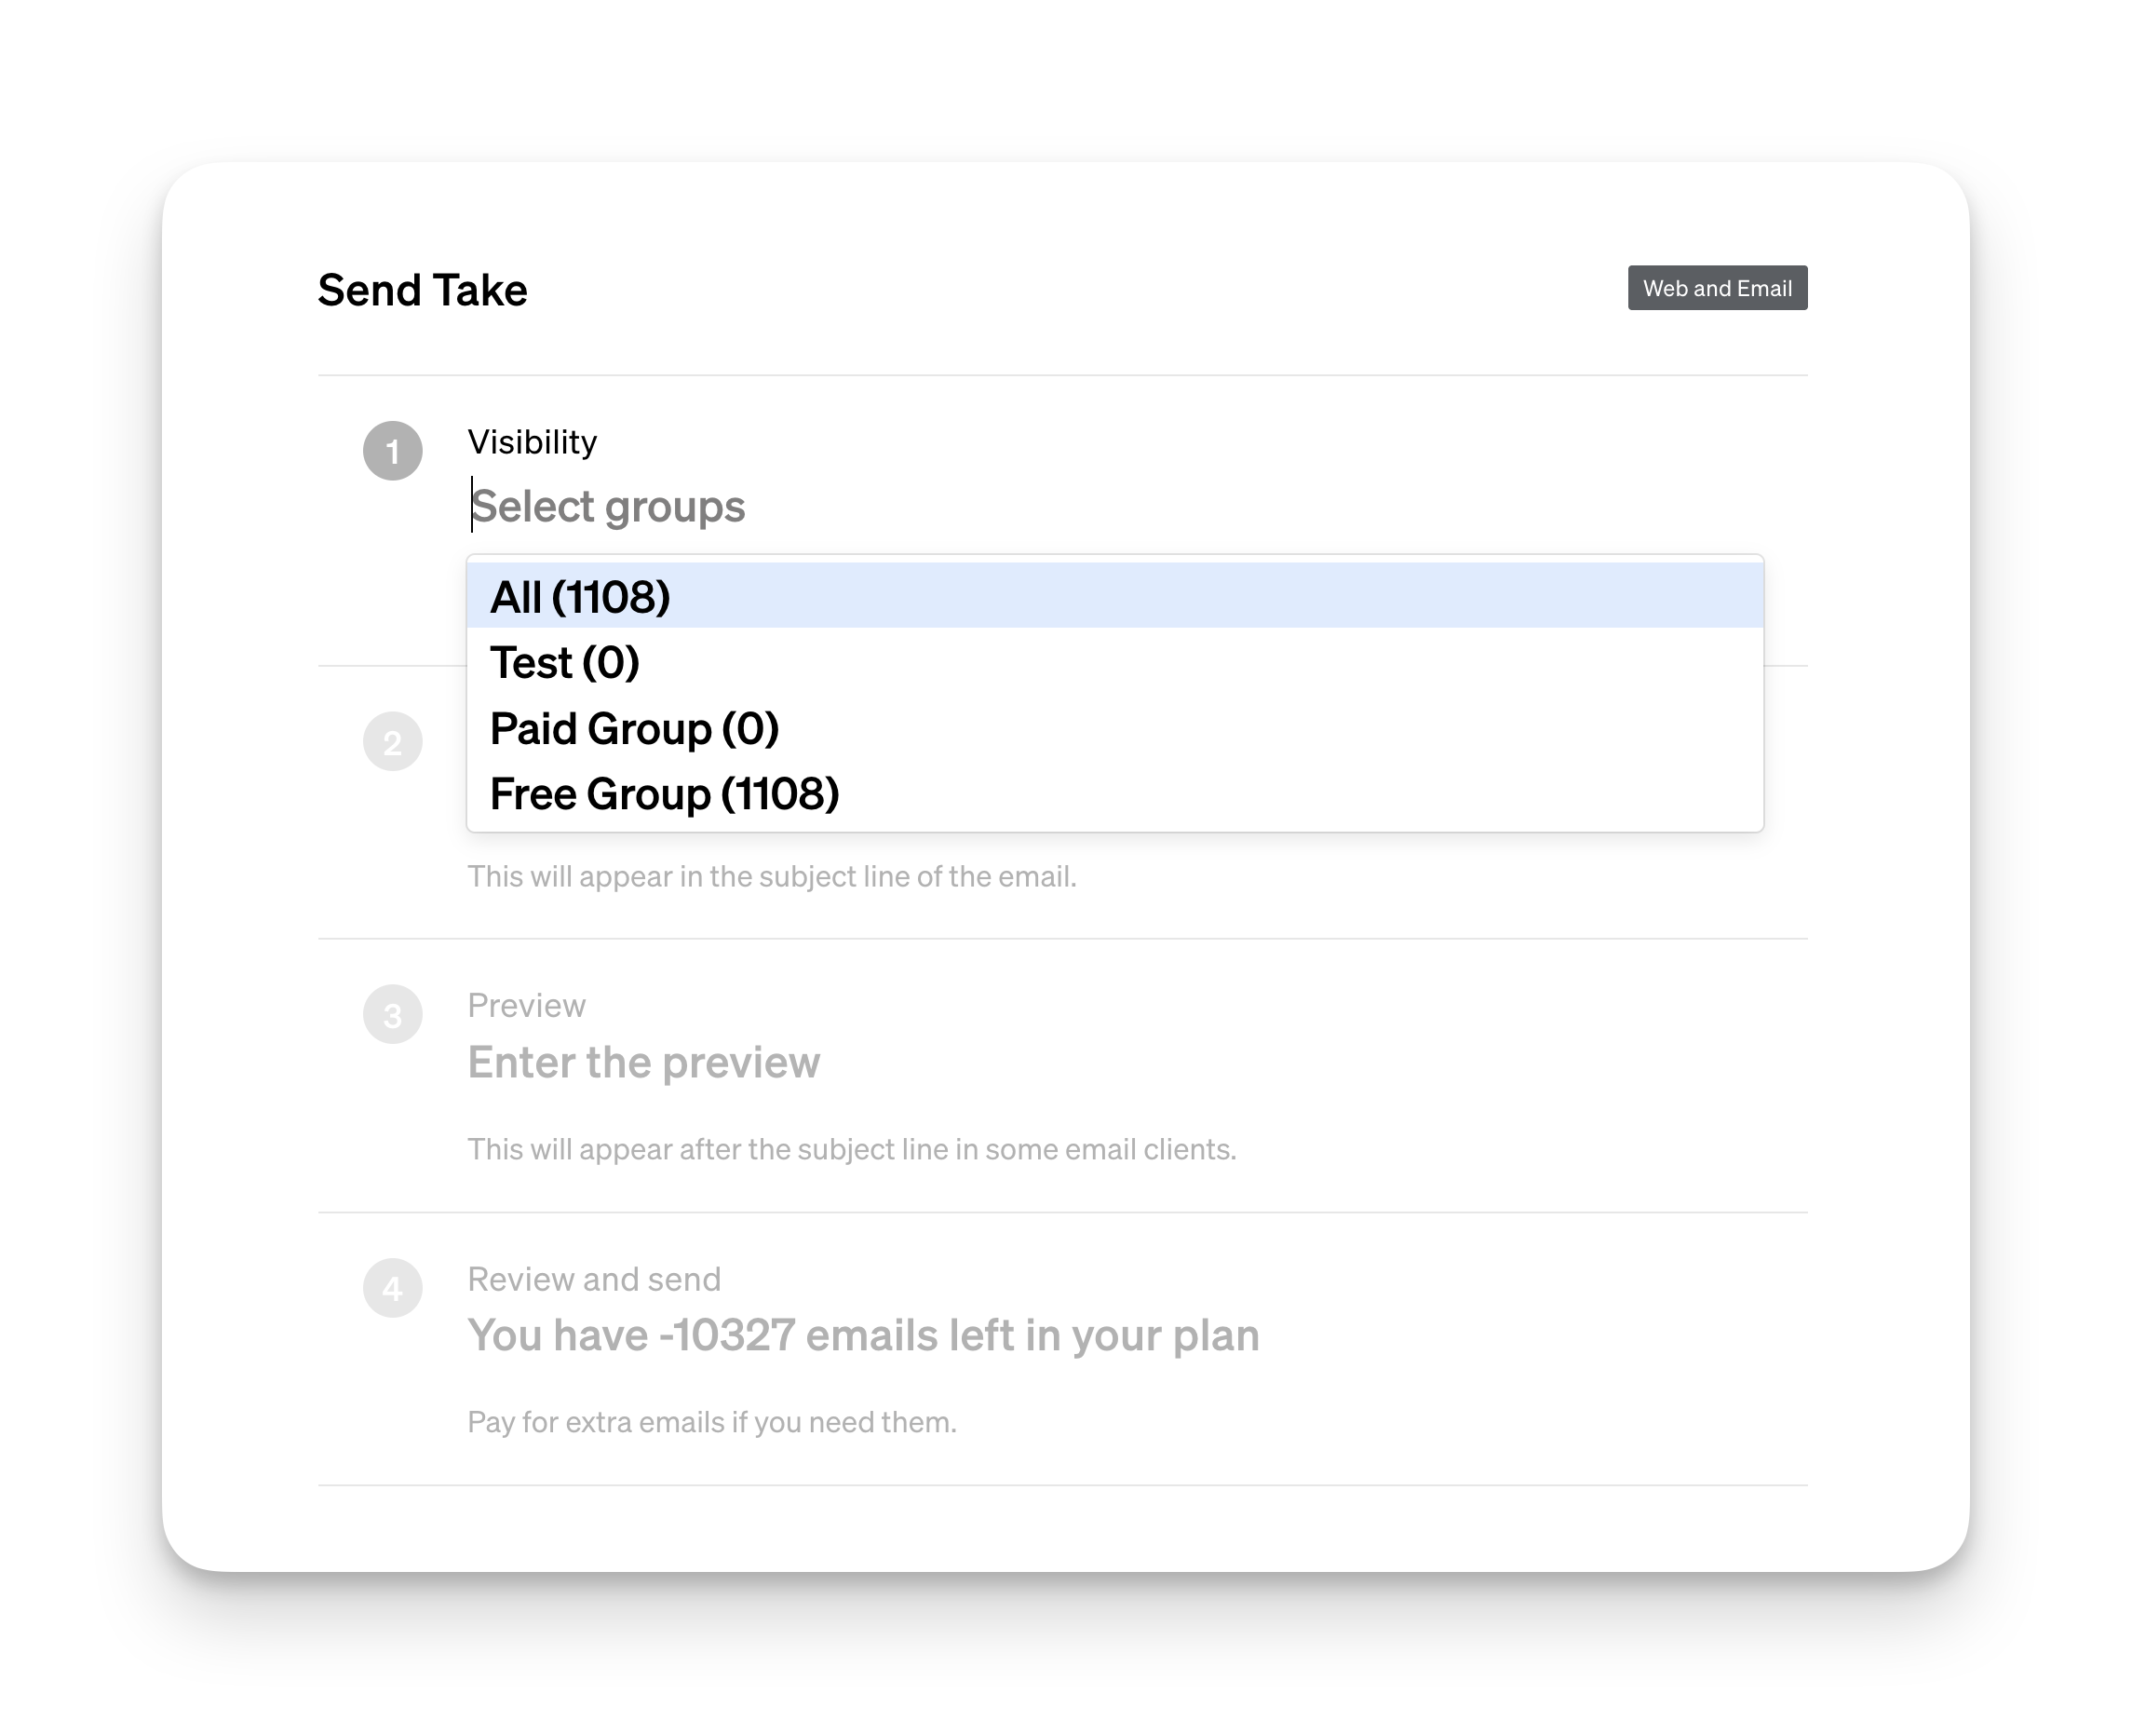
Task: Click the subject line hint text
Action: (772, 876)
